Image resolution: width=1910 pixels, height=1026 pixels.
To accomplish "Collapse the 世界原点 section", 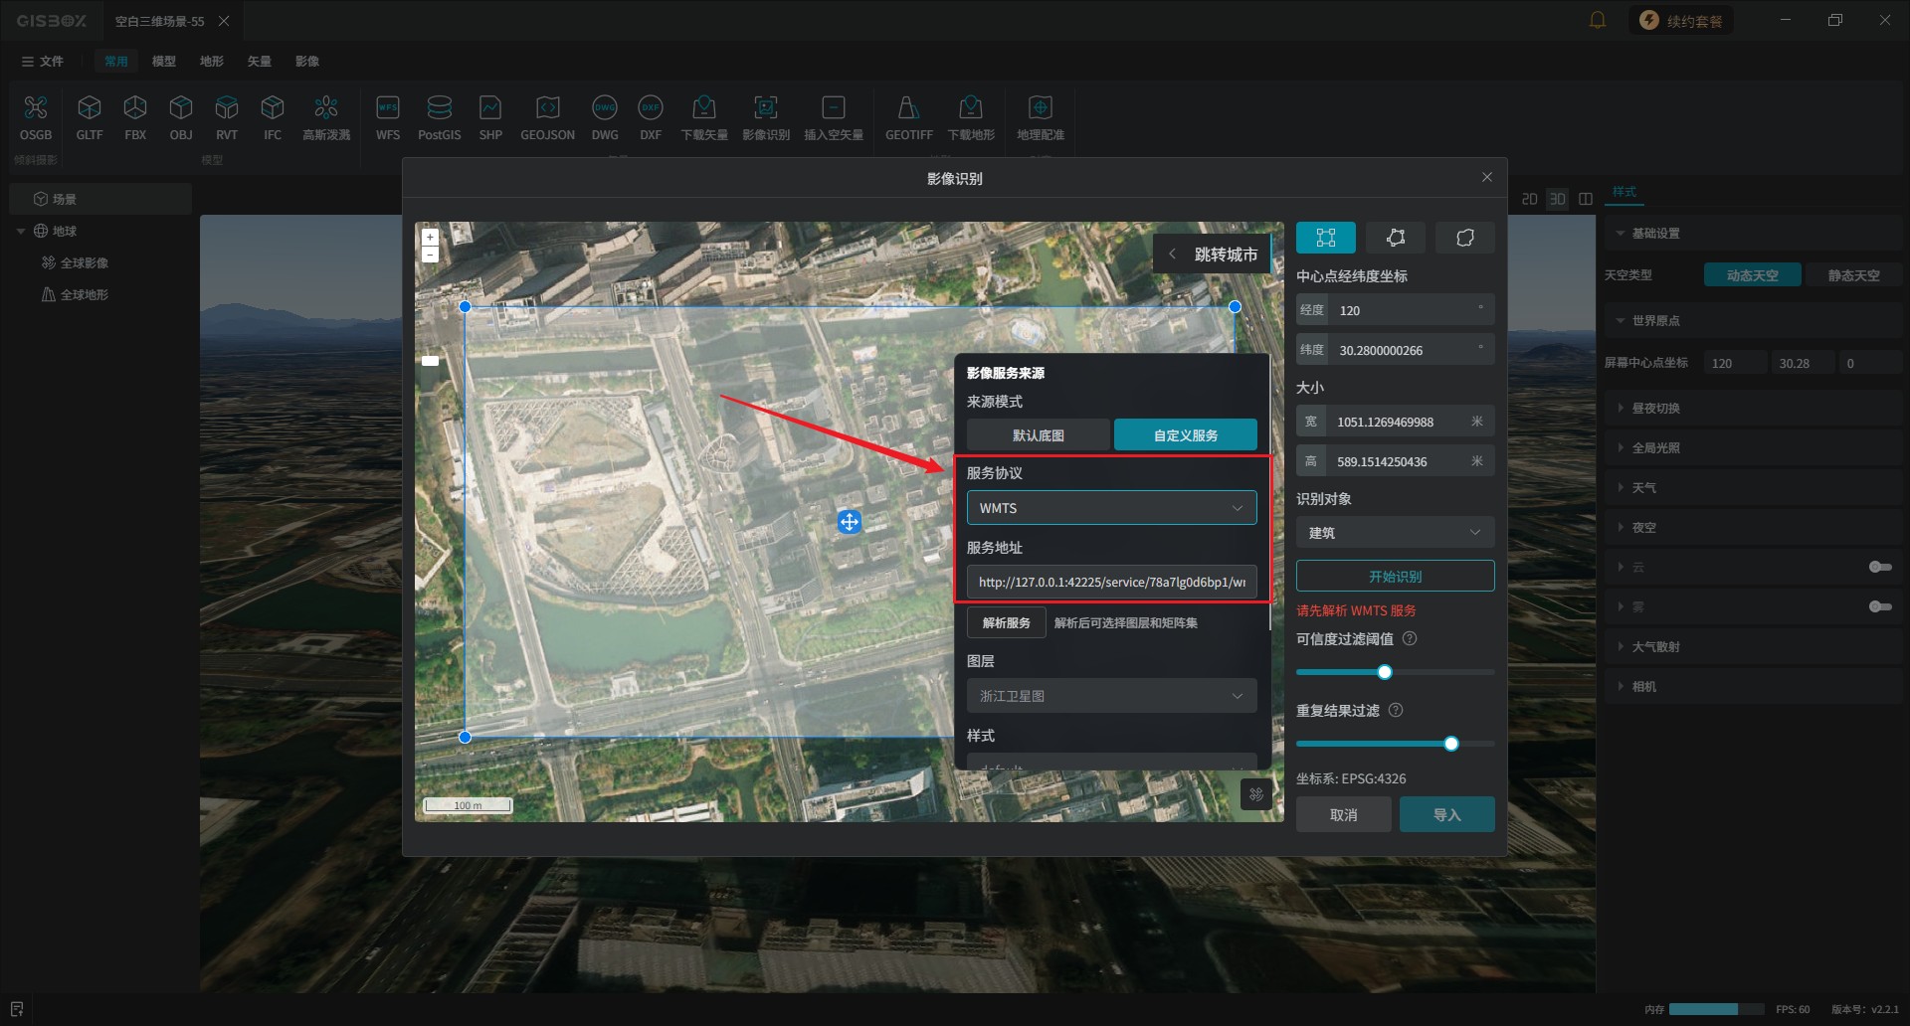I will (1621, 321).
